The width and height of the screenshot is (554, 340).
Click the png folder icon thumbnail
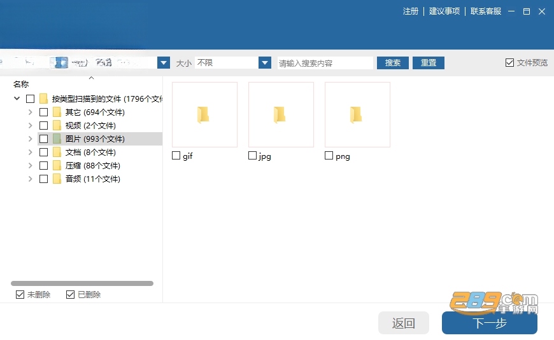point(357,114)
